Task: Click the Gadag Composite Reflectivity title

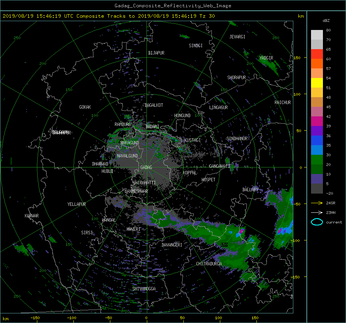Action: (173, 6)
